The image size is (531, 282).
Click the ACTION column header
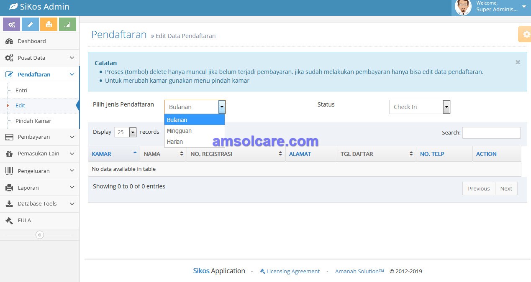[x=497, y=154]
